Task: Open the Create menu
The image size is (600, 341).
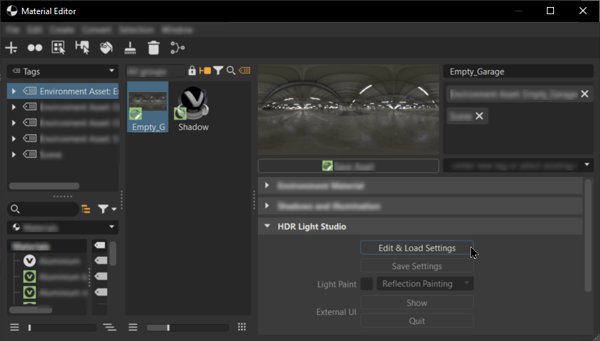Action: coord(62,30)
